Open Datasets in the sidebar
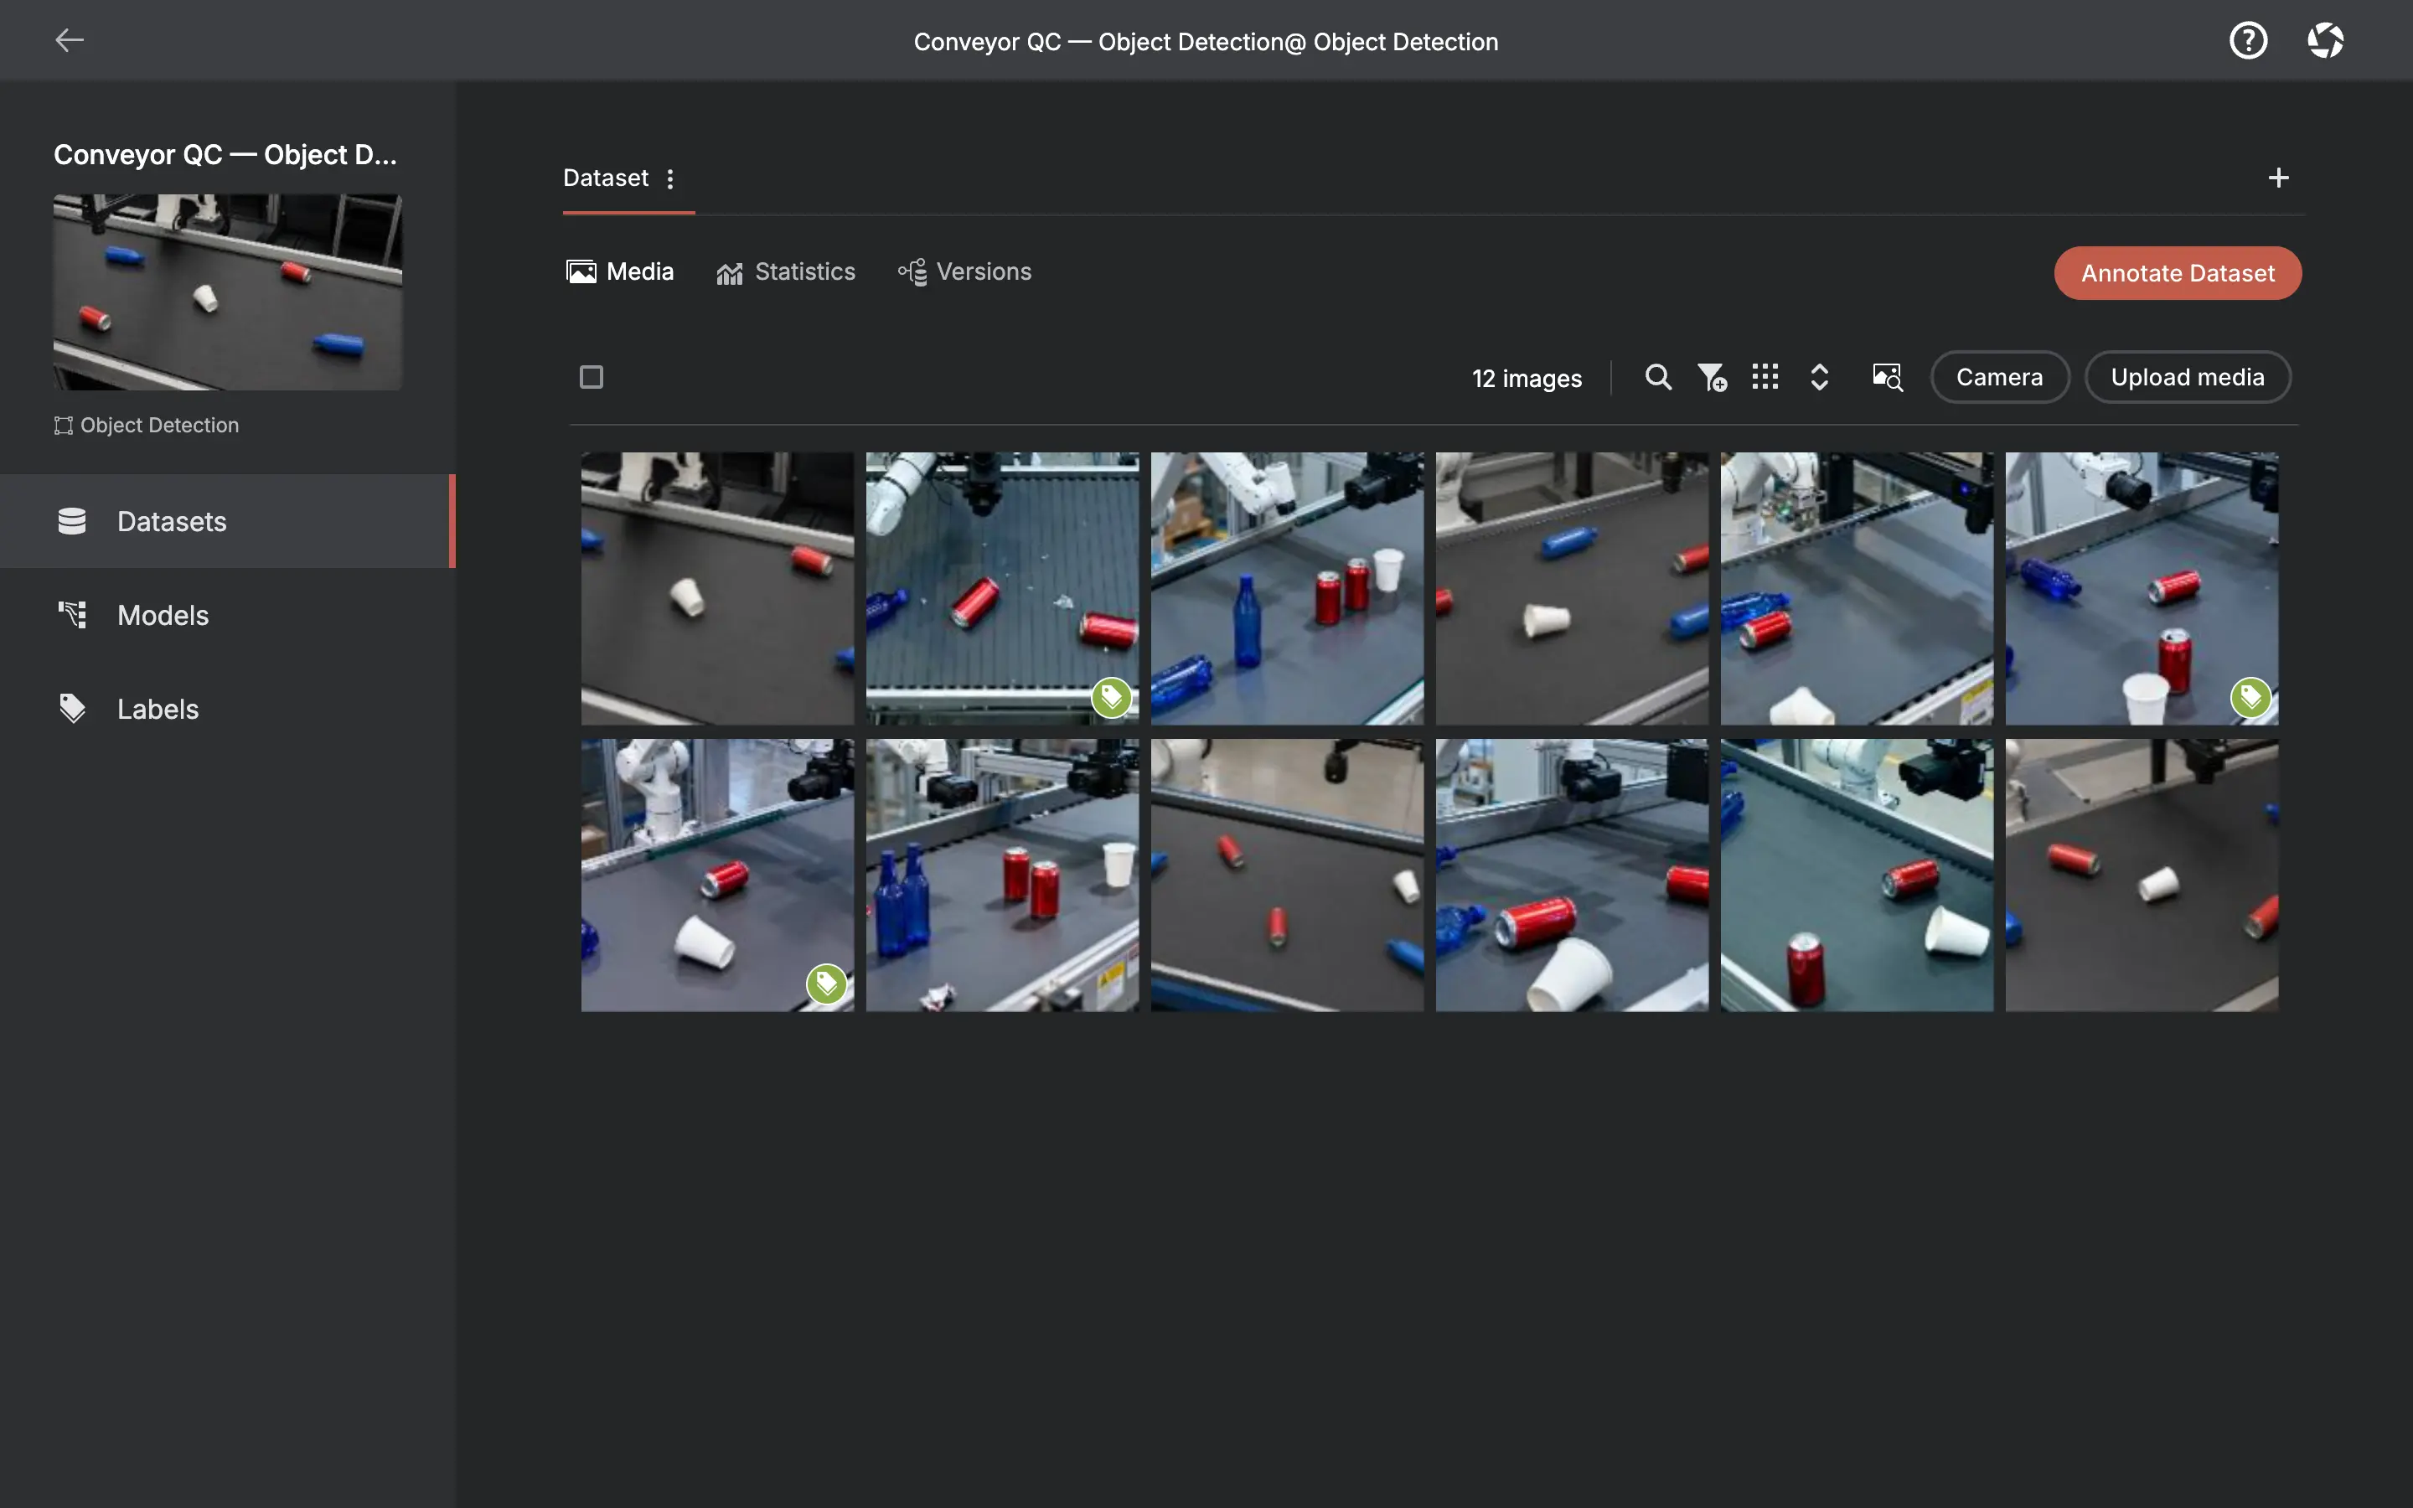Image resolution: width=2413 pixels, height=1508 pixels. 227,522
